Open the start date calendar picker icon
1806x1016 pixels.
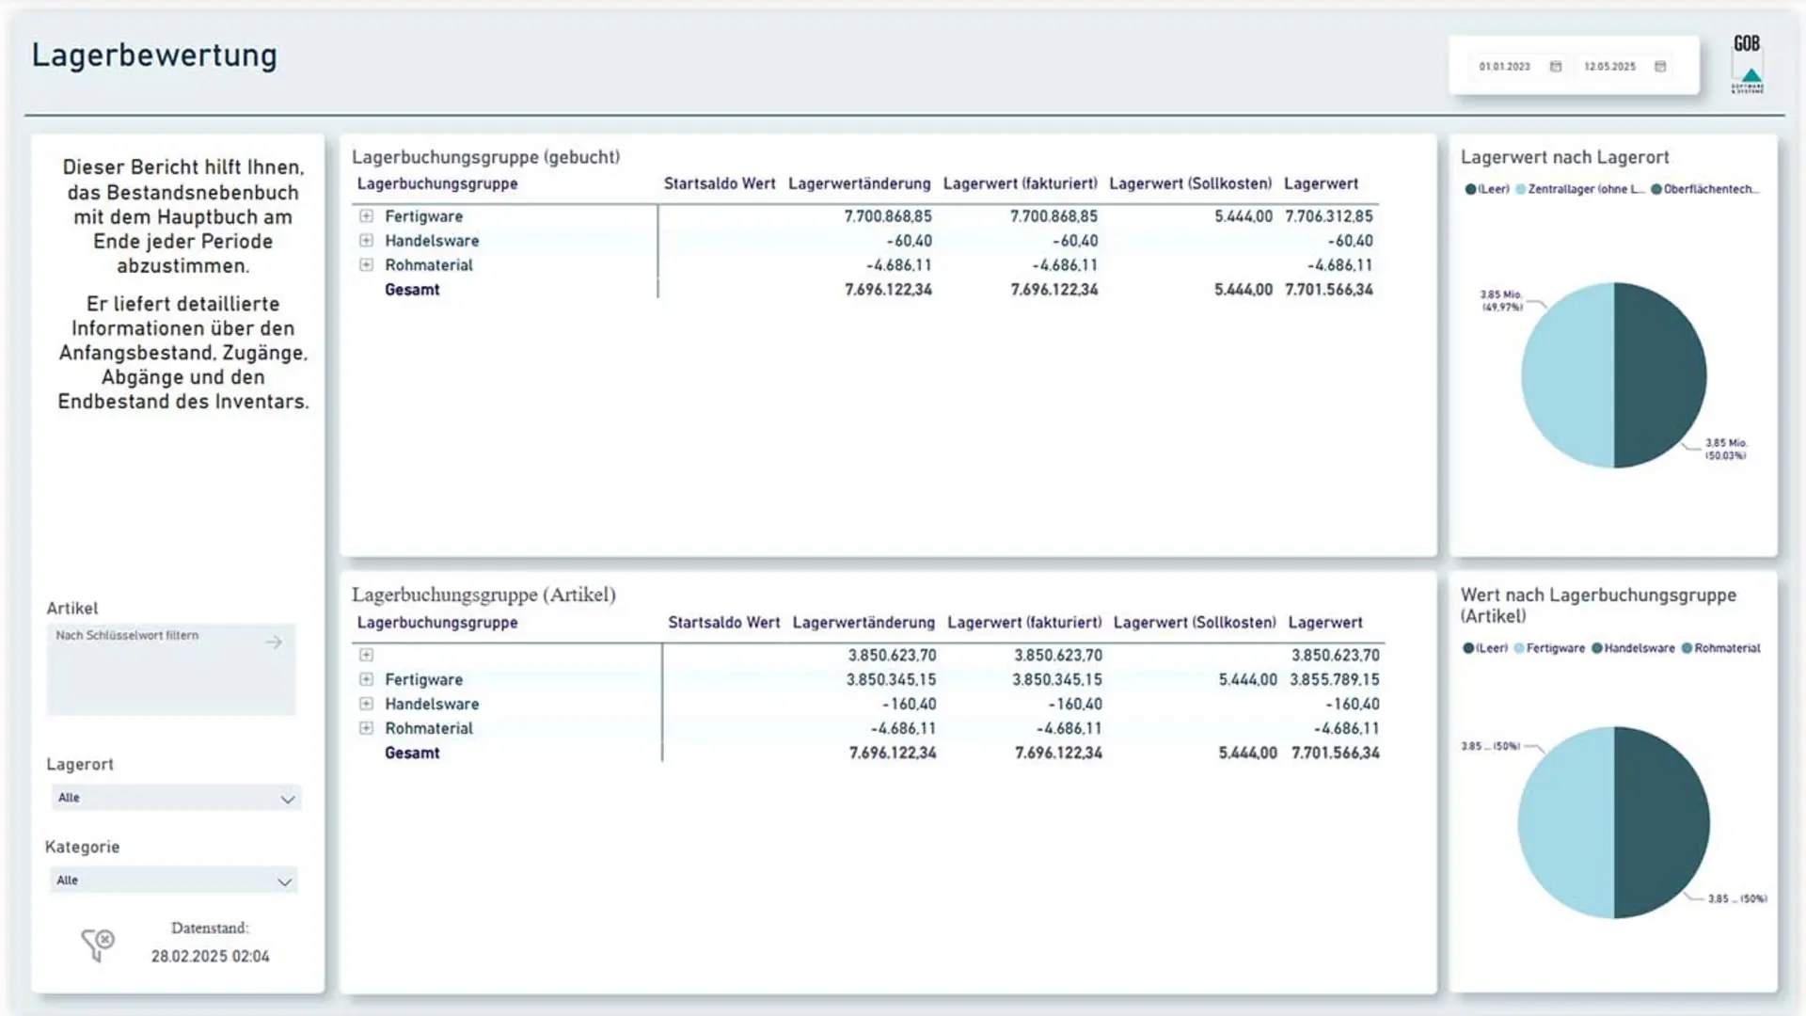pos(1556,67)
